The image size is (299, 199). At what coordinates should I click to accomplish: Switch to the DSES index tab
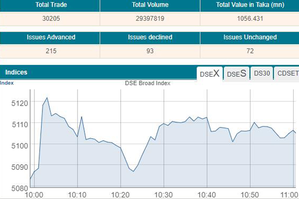236,74
